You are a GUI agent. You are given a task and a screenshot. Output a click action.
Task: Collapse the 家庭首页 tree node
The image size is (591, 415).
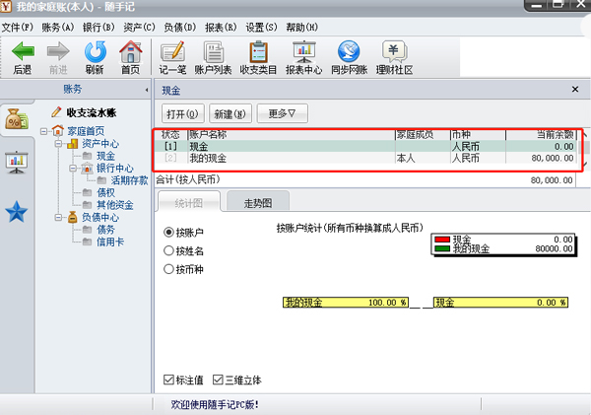(43, 131)
